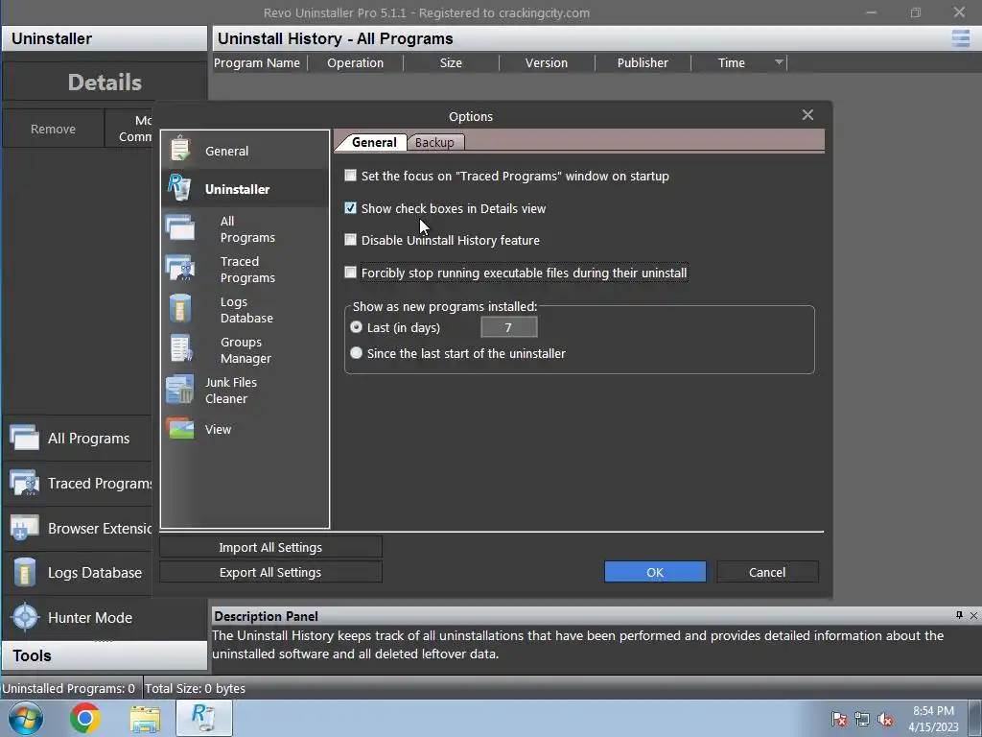The width and height of the screenshot is (982, 737).
Task: Sort by Publisher column header
Action: (x=643, y=62)
